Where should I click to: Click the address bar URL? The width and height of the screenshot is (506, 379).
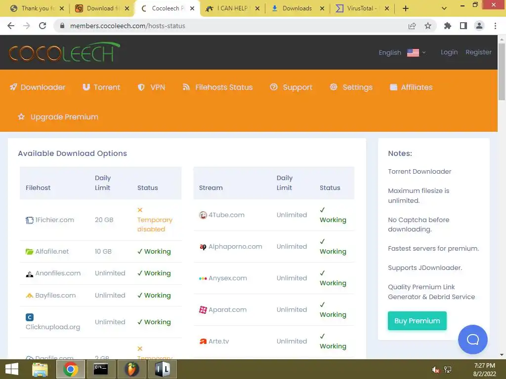click(127, 26)
